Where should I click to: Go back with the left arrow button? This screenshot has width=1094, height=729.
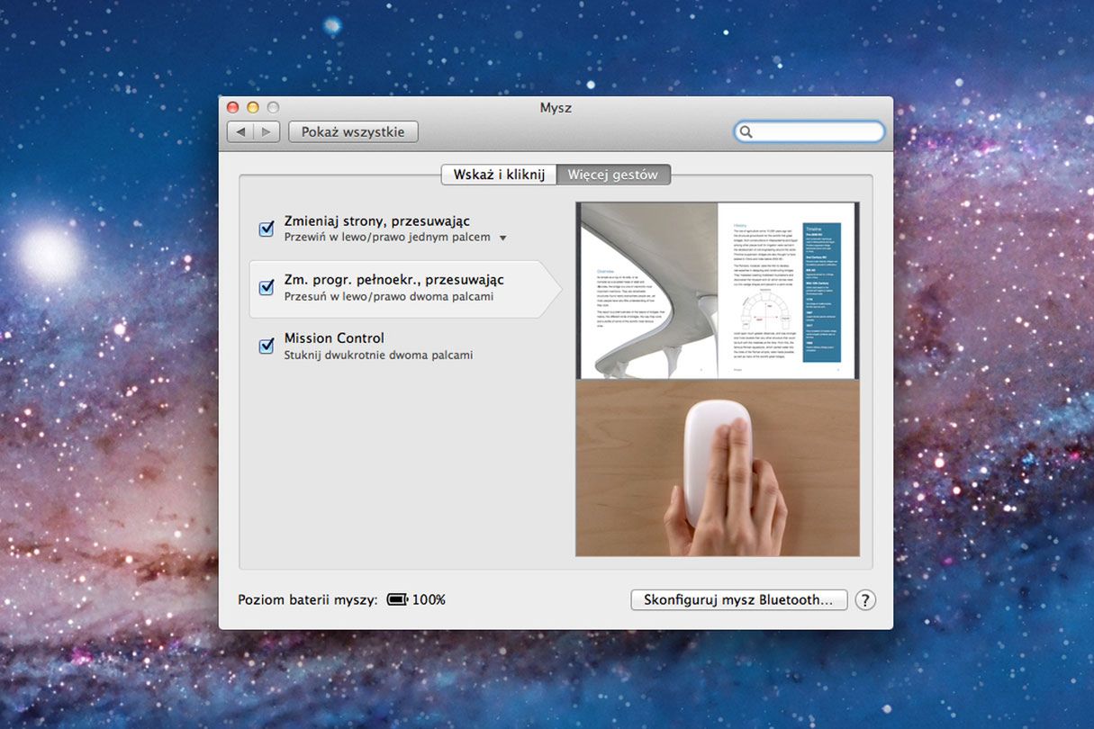click(240, 132)
